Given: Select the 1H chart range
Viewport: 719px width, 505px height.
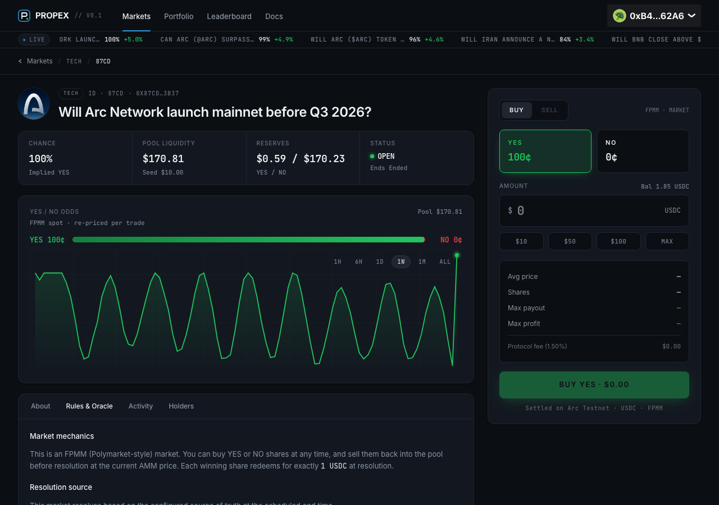Looking at the screenshot, I should tap(338, 262).
